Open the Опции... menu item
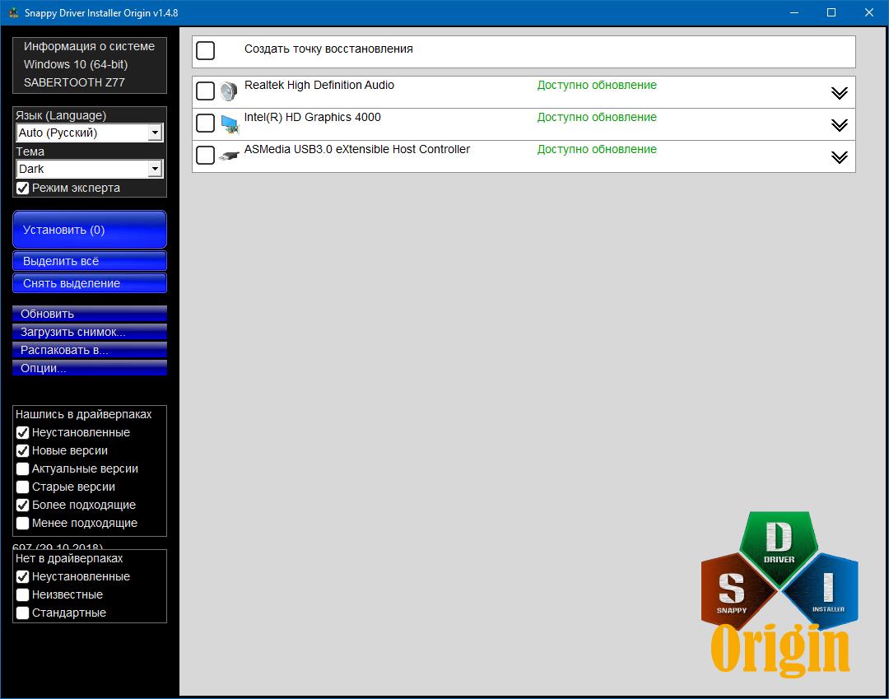This screenshot has width=889, height=699. coord(90,368)
